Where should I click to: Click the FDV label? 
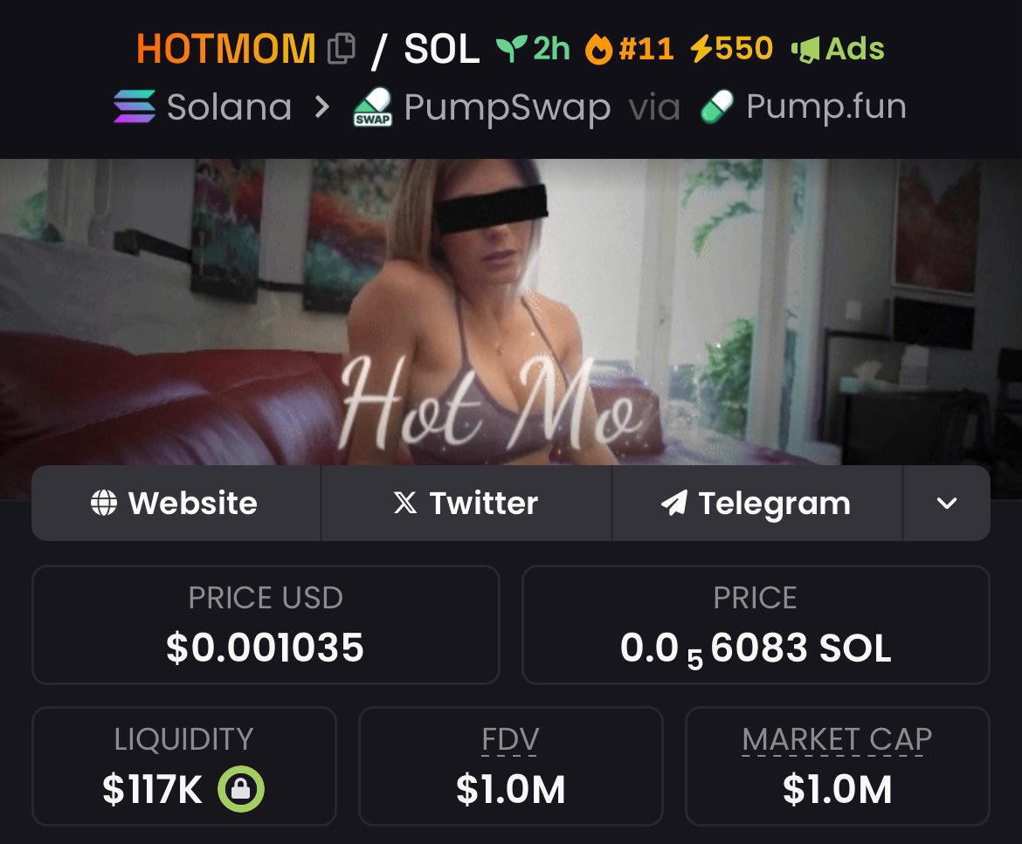click(510, 739)
